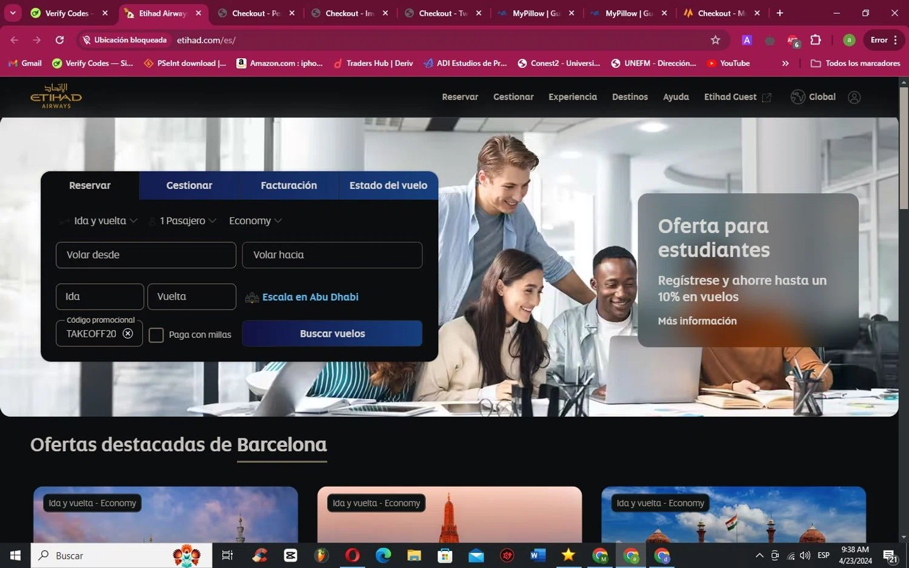Viewport: 909px width, 568px height.
Task: Open the Mail app from the taskbar
Action: click(x=476, y=555)
